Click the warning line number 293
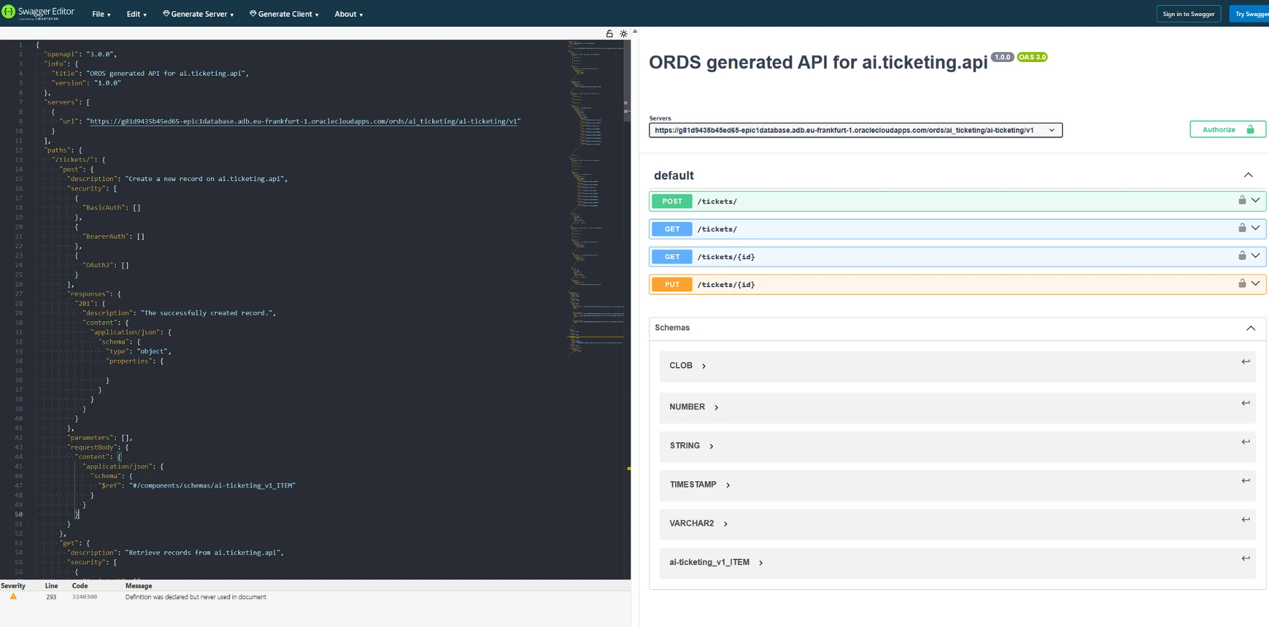The image size is (1269, 627). point(51,597)
